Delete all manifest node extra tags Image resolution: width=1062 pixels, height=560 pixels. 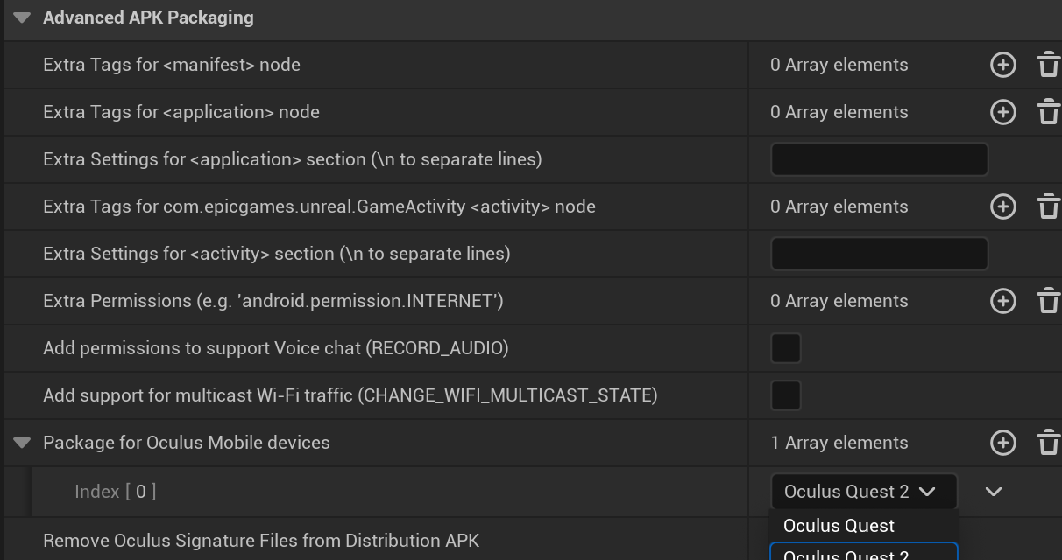pyautogui.click(x=1048, y=65)
